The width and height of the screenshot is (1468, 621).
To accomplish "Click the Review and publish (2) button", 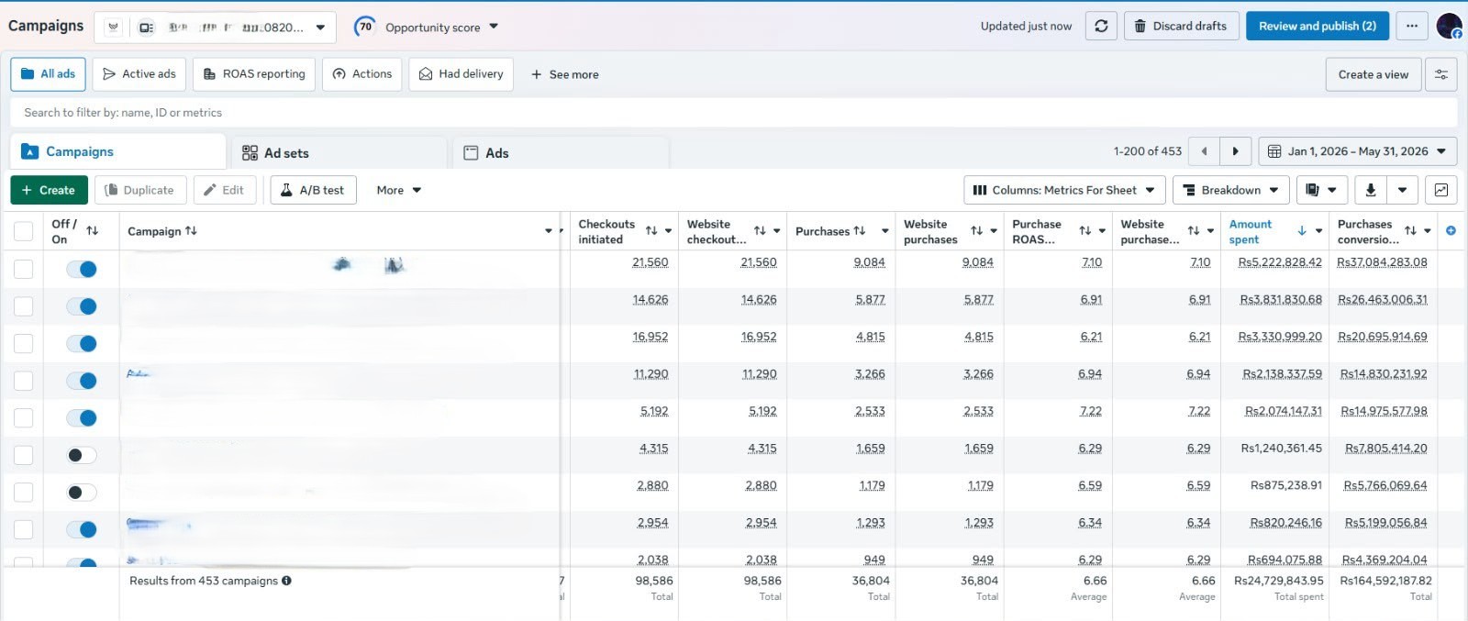I will click(x=1318, y=27).
